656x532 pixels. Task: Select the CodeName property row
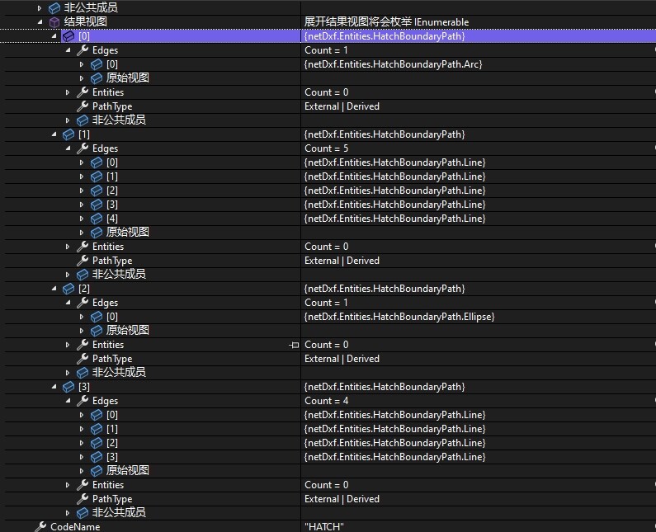point(75,526)
